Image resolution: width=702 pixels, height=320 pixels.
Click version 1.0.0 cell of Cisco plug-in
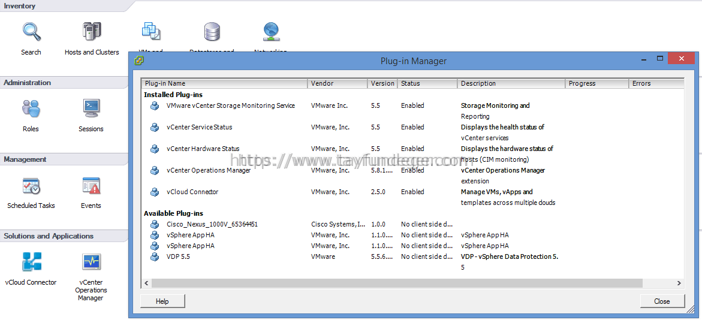pyautogui.click(x=378, y=224)
